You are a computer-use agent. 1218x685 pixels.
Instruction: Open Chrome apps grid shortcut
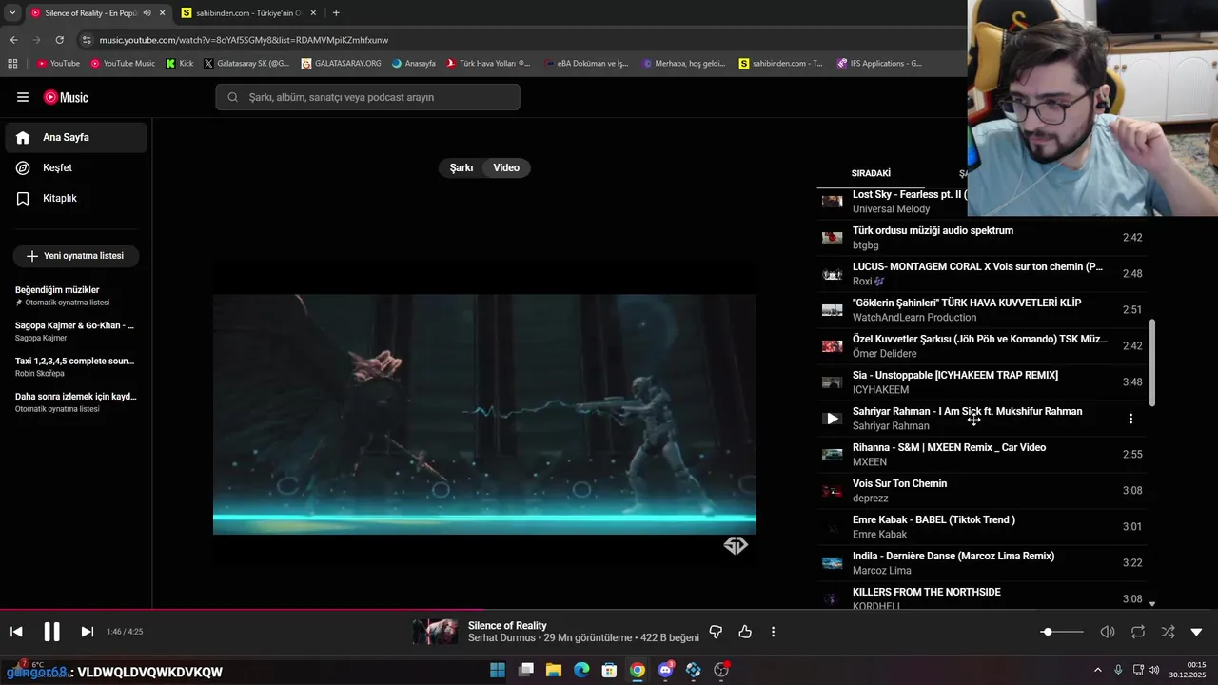click(x=12, y=64)
